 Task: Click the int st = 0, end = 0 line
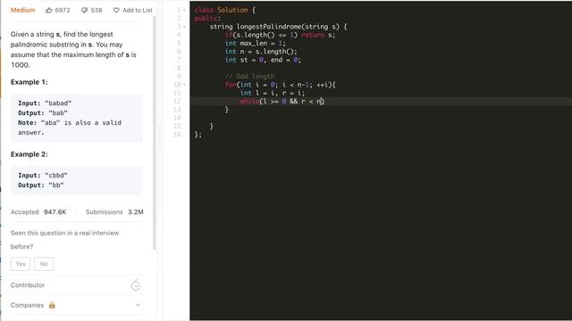click(x=263, y=60)
